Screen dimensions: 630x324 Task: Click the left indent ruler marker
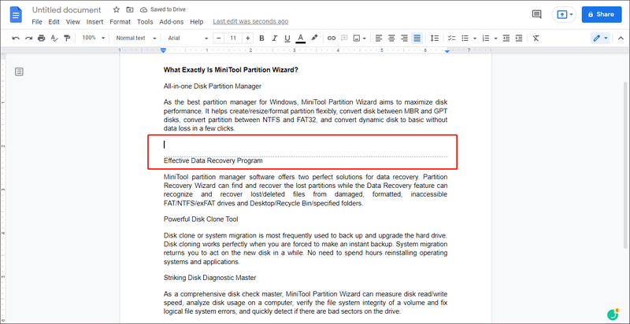pos(163,50)
